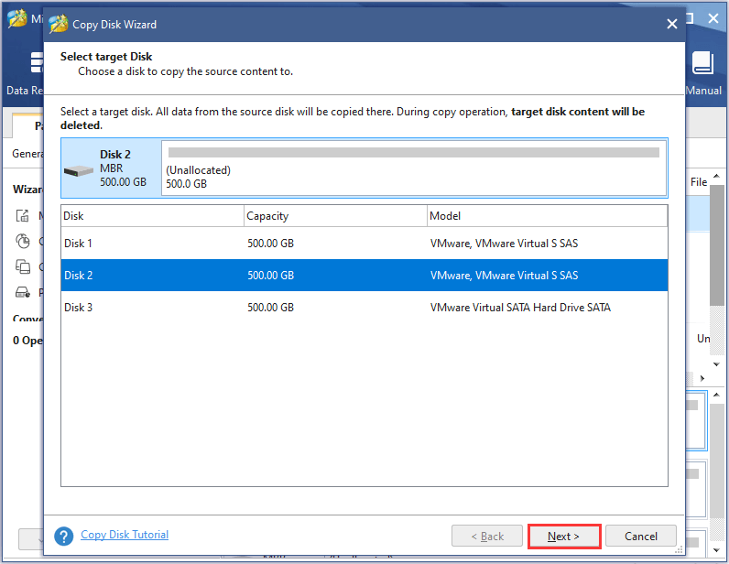Click the Next button
This screenshot has width=729, height=564.
point(564,537)
